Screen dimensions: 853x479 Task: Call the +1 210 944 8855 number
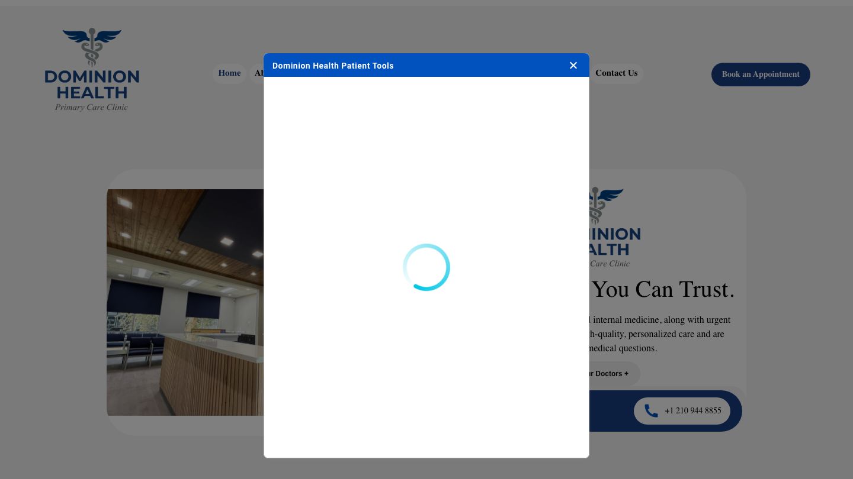(692, 411)
